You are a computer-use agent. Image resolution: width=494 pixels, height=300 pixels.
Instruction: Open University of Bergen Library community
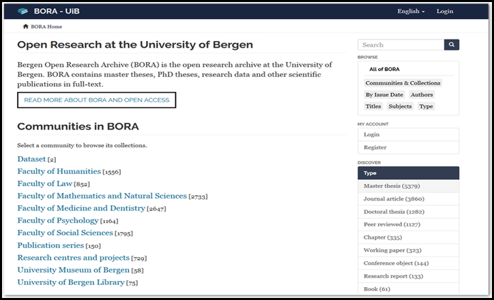tap(71, 282)
